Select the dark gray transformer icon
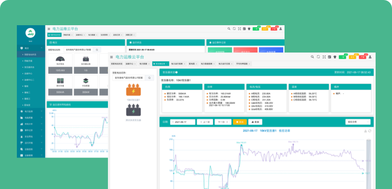This screenshot has width=392, height=189. tap(133, 110)
